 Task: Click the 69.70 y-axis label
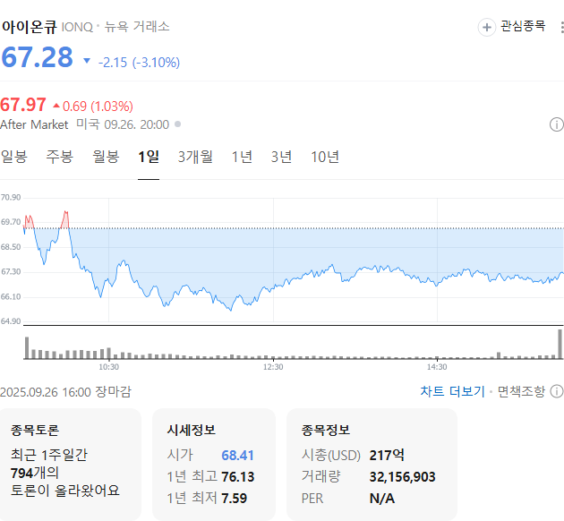11,222
